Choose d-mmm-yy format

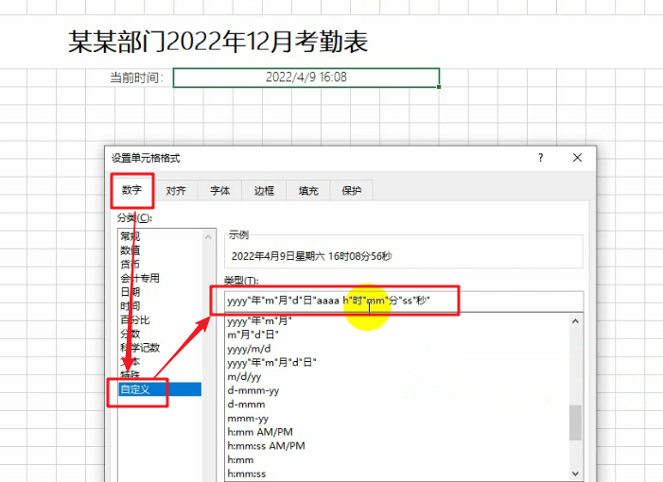click(253, 390)
